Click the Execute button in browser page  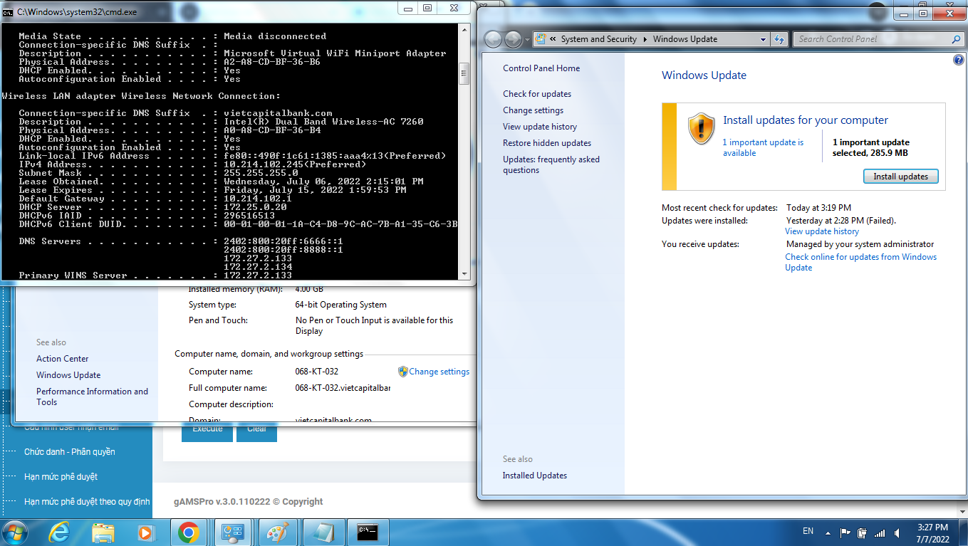[x=207, y=429]
